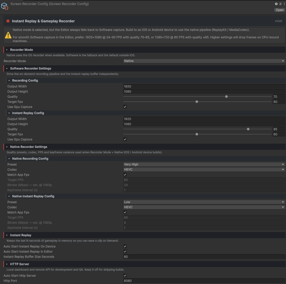
Task: Click the yellow warning triangle icon
Action: click(x=8, y=35)
